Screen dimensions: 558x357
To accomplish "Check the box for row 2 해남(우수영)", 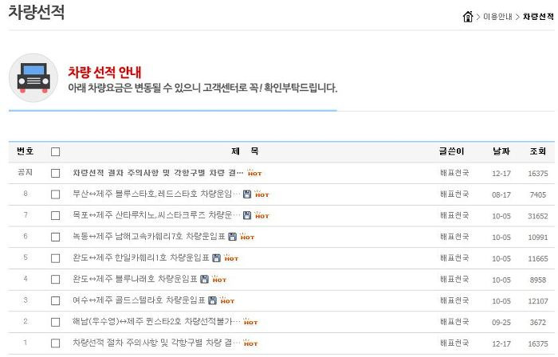I will (x=55, y=322).
